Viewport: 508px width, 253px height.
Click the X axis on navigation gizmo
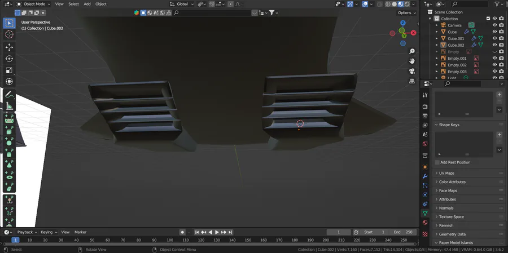click(x=413, y=33)
